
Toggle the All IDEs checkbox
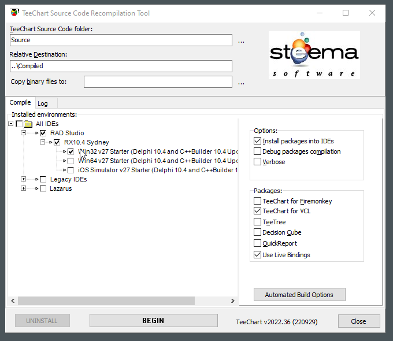pyautogui.click(x=19, y=124)
